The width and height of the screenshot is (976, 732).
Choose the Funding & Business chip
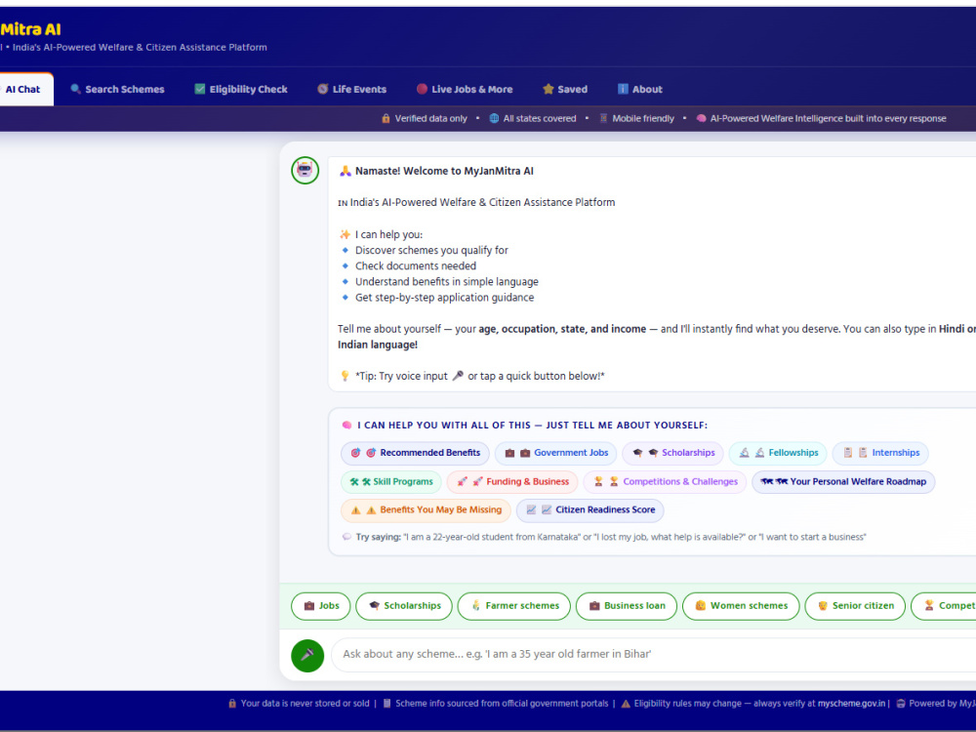tap(512, 482)
